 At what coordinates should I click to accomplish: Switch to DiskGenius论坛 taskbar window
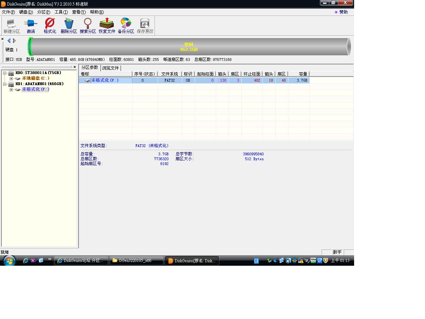pyautogui.click(x=81, y=261)
